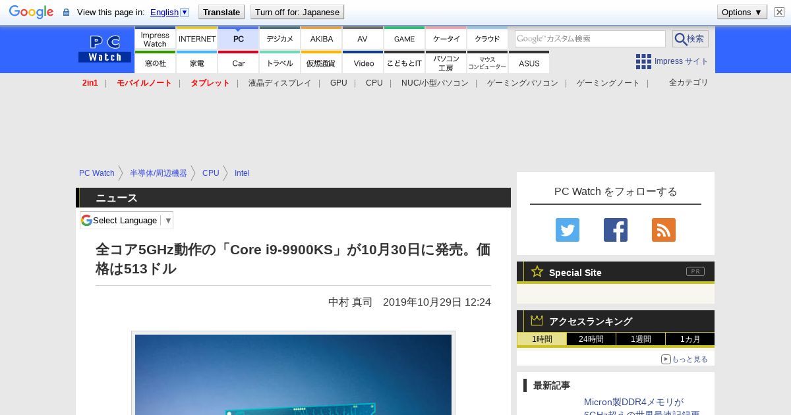This screenshot has height=415, width=791.
Task: Select the PC nav tab
Action: (x=239, y=39)
